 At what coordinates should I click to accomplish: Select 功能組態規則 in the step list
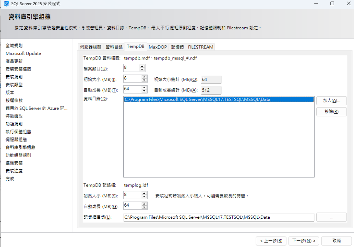pos(18,155)
